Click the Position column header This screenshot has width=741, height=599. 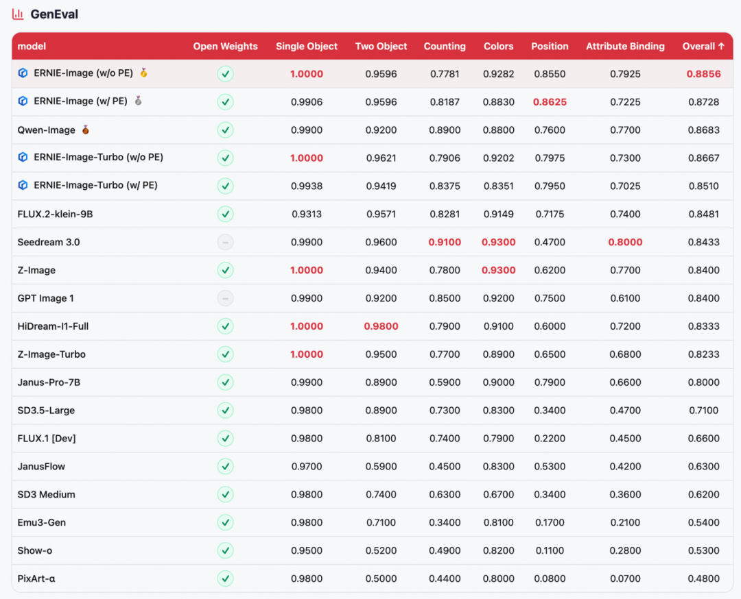pos(550,47)
